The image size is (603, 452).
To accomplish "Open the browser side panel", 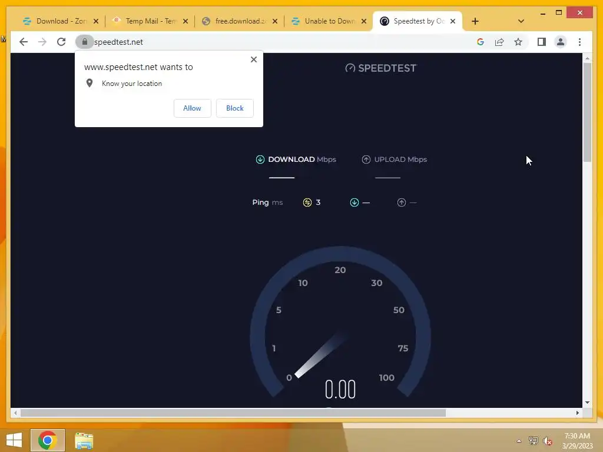I will pyautogui.click(x=542, y=42).
